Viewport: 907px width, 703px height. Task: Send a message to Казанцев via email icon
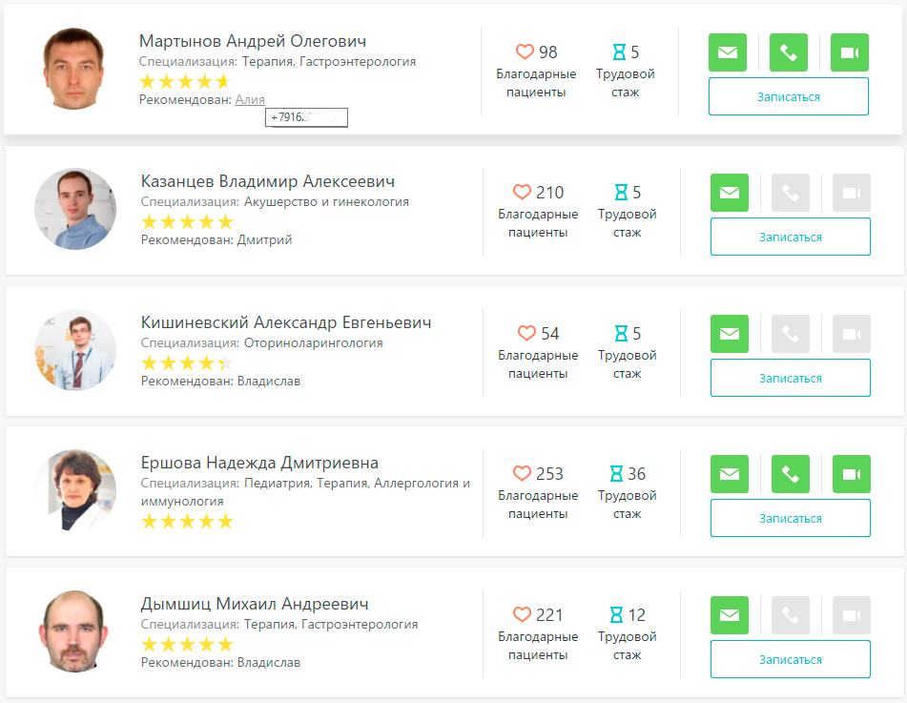(730, 193)
